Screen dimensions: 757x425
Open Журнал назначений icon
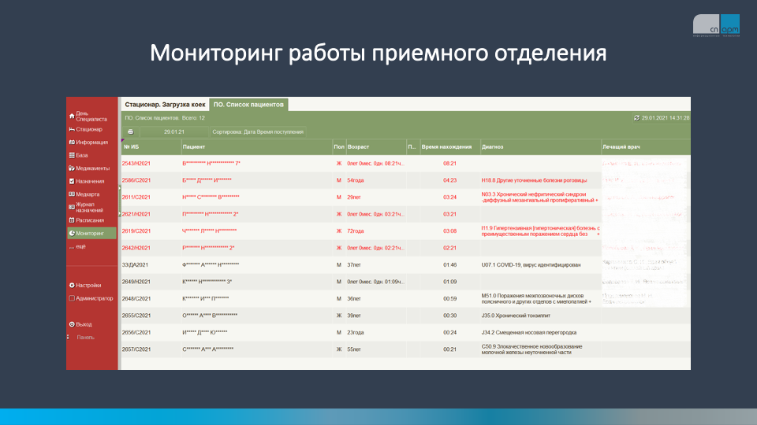click(72, 207)
